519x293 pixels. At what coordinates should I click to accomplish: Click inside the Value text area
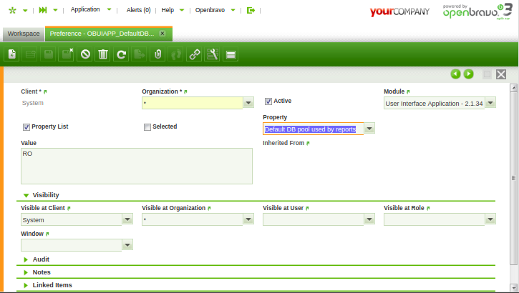point(136,166)
